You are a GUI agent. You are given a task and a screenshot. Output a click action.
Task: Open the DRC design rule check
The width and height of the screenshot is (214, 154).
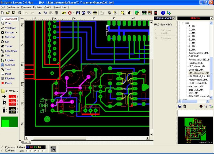tap(150, 13)
